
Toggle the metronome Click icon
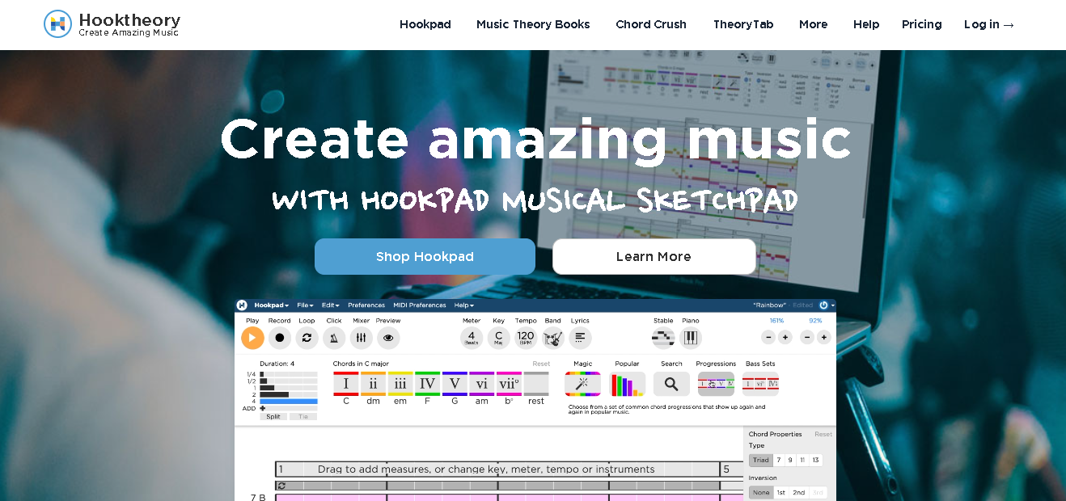334,338
